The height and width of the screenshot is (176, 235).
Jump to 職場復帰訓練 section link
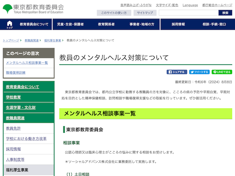(16, 72)
